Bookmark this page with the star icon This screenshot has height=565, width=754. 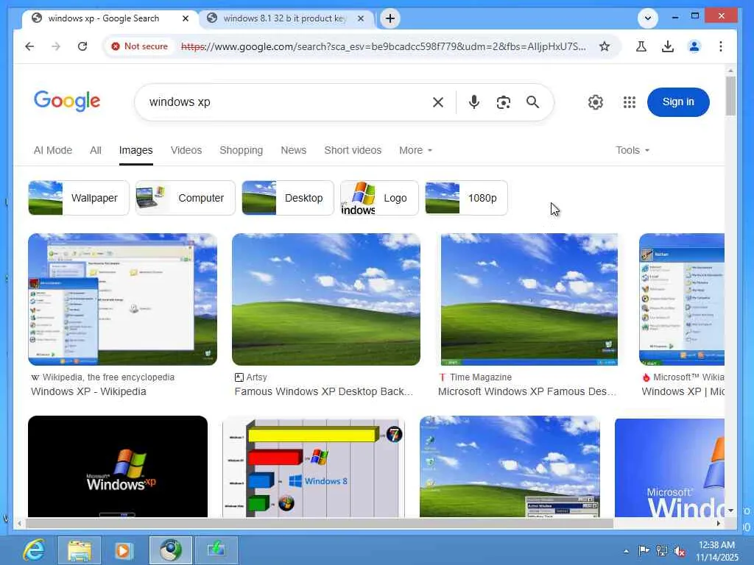click(x=605, y=46)
